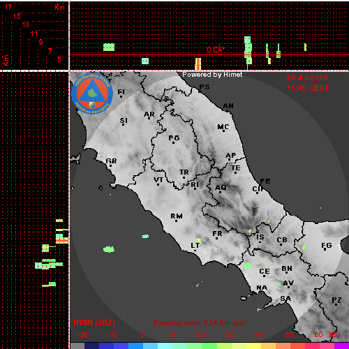349x349 pixels.
Task: Click the Protezione Civile Abruzzo logo
Action: pos(92,94)
